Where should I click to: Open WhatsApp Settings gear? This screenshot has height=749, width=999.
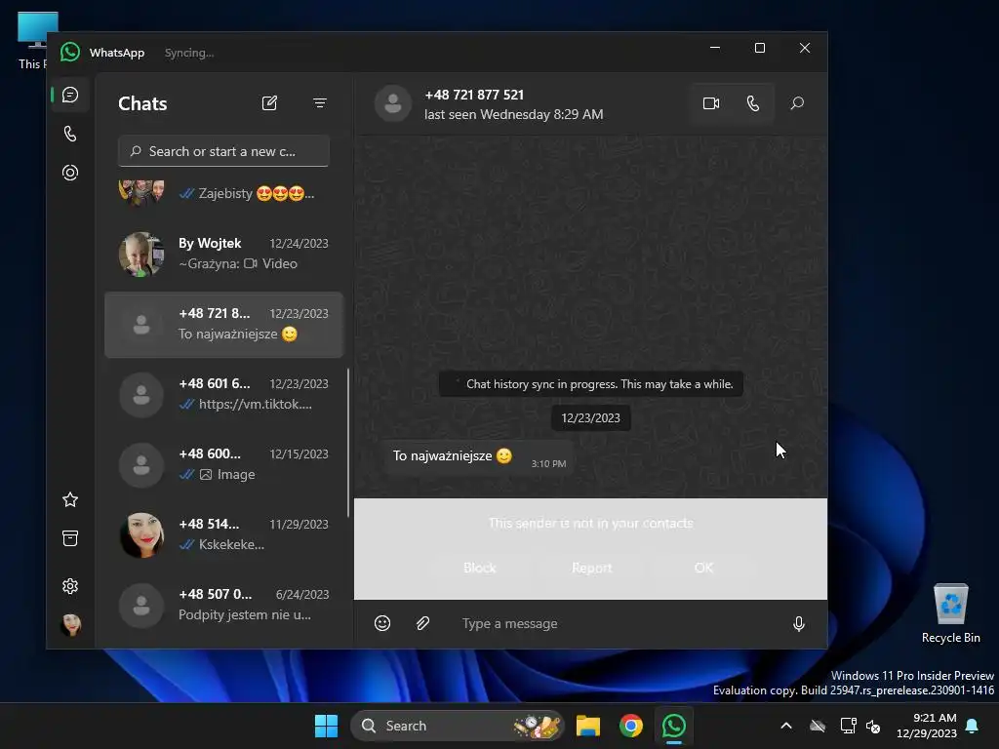[70, 586]
